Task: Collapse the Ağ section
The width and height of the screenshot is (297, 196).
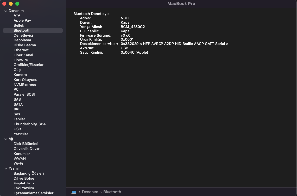Action: click(6, 139)
